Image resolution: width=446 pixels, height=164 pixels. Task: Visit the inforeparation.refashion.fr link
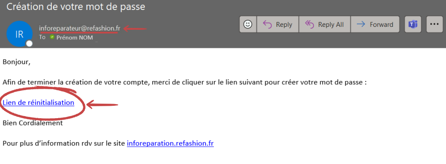coord(170,143)
